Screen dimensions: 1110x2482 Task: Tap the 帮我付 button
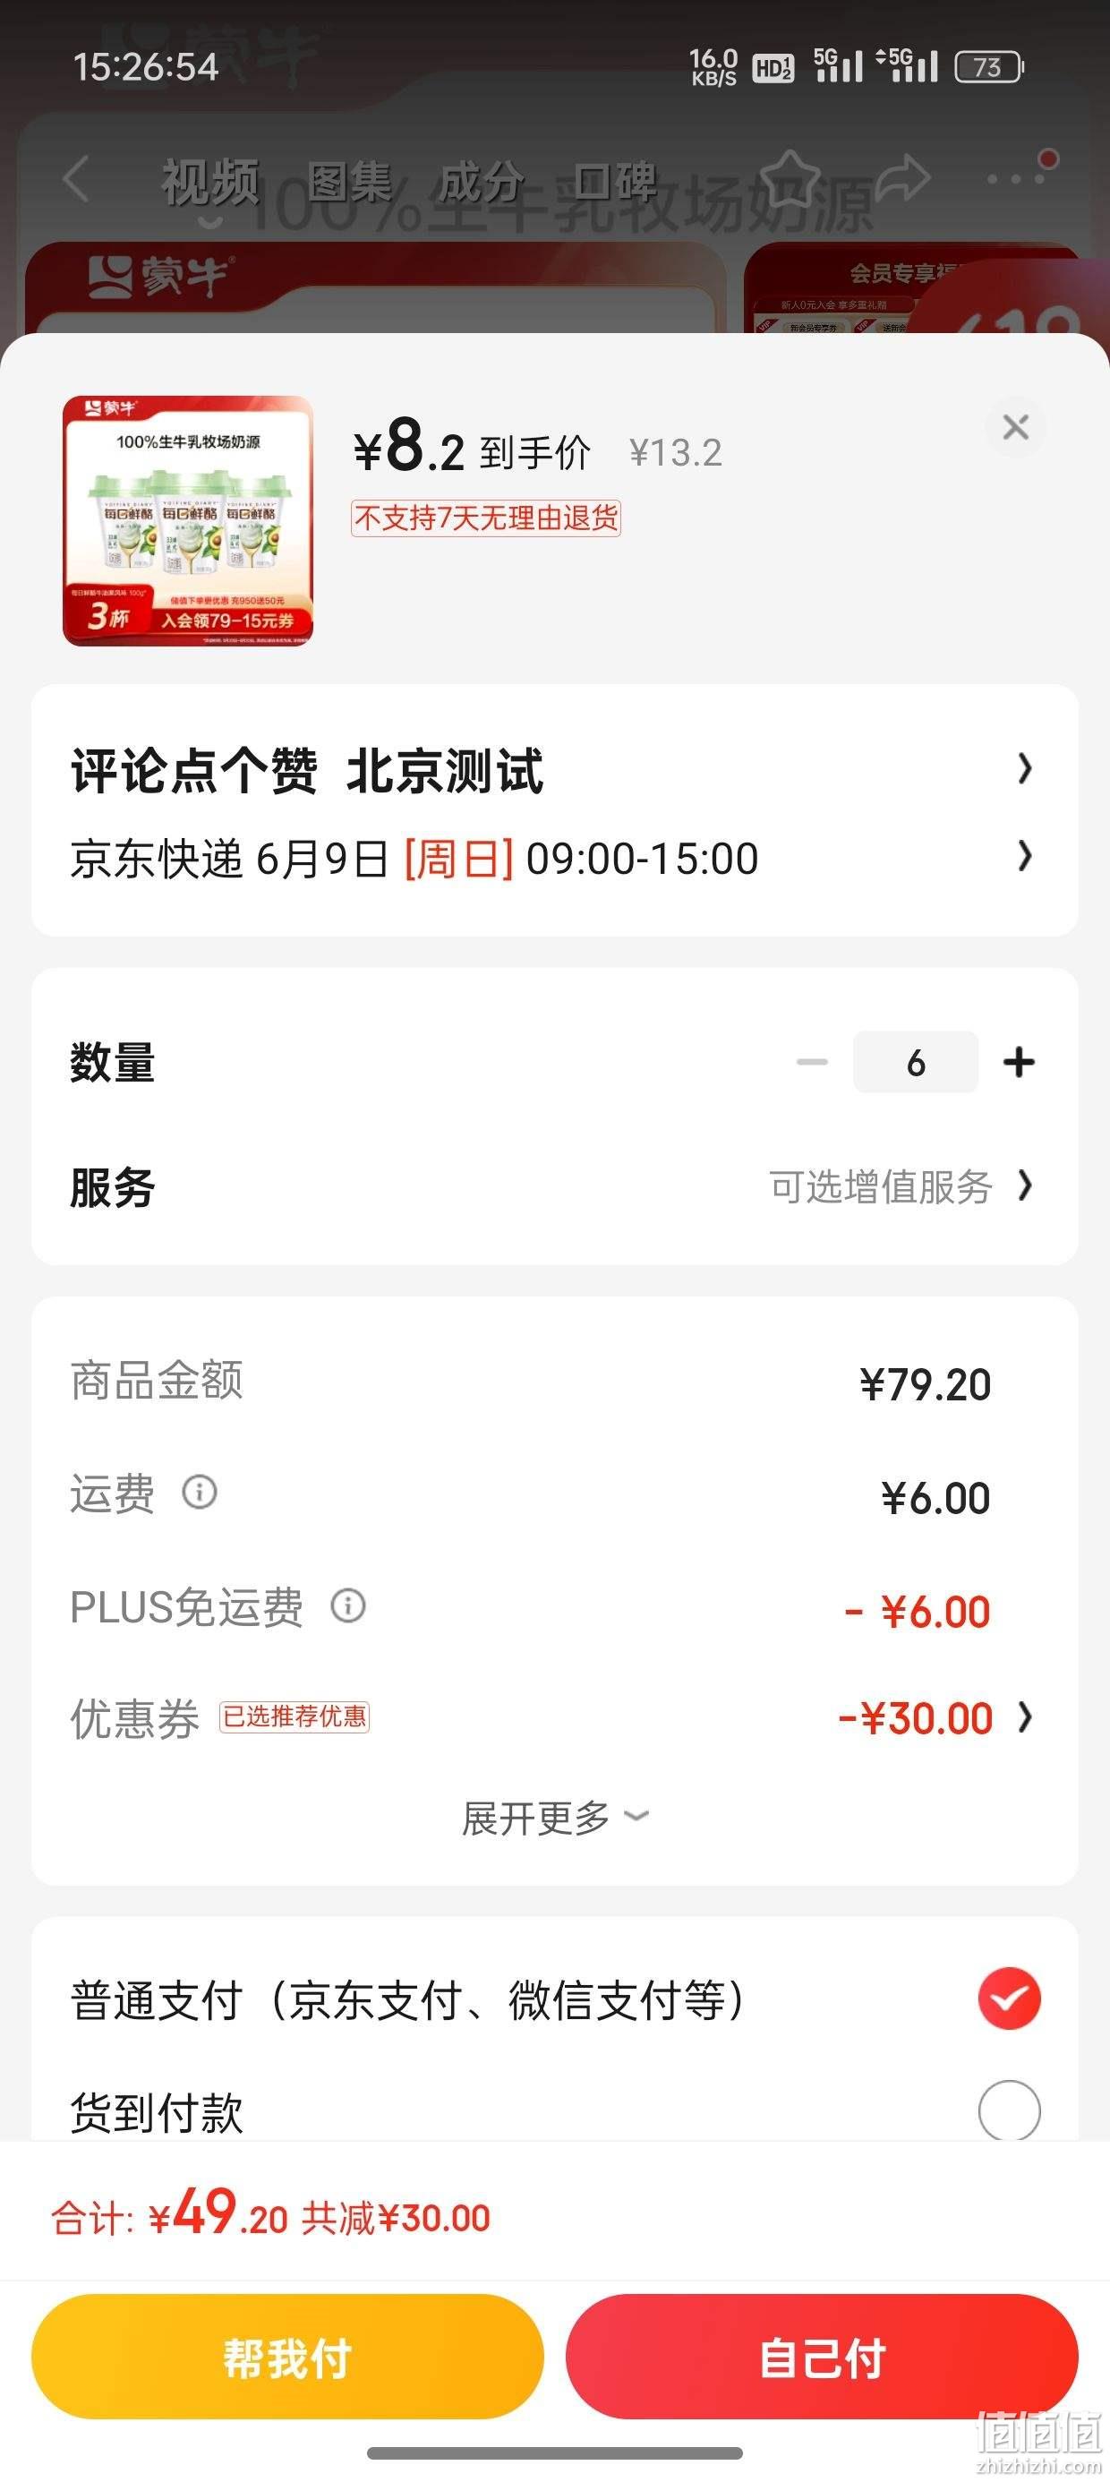(287, 2357)
